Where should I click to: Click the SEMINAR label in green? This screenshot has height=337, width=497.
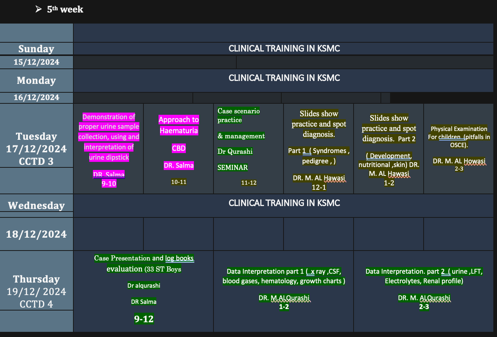point(233,168)
